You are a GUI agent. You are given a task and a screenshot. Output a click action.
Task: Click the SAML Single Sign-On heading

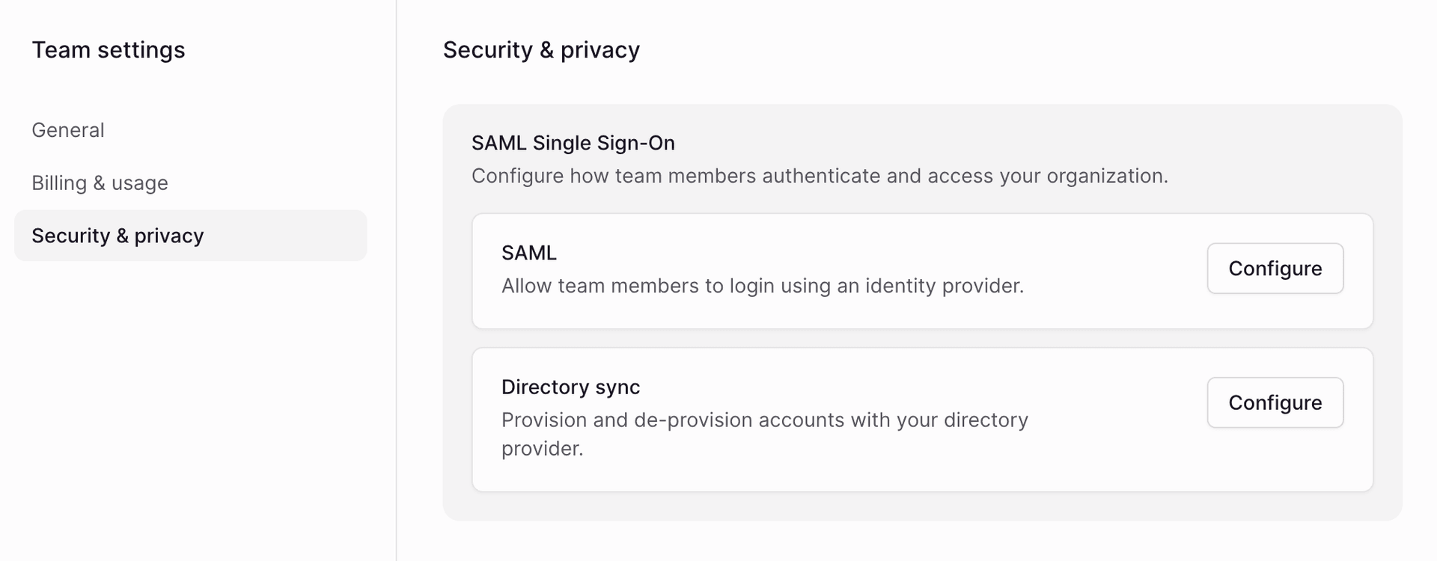[x=573, y=143]
